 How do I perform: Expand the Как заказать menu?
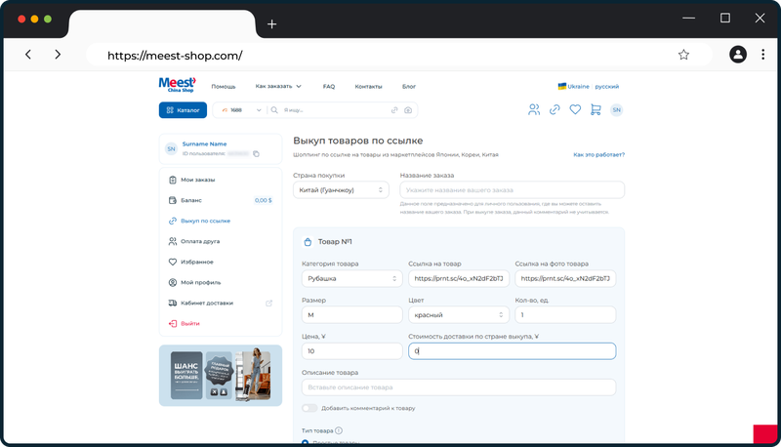click(x=278, y=86)
